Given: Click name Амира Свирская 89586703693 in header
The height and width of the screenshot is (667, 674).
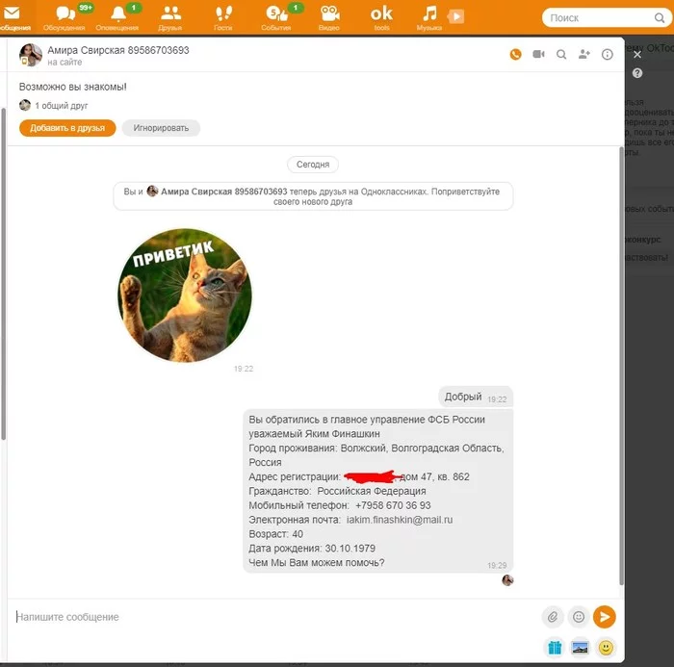Looking at the screenshot, I should (x=118, y=50).
